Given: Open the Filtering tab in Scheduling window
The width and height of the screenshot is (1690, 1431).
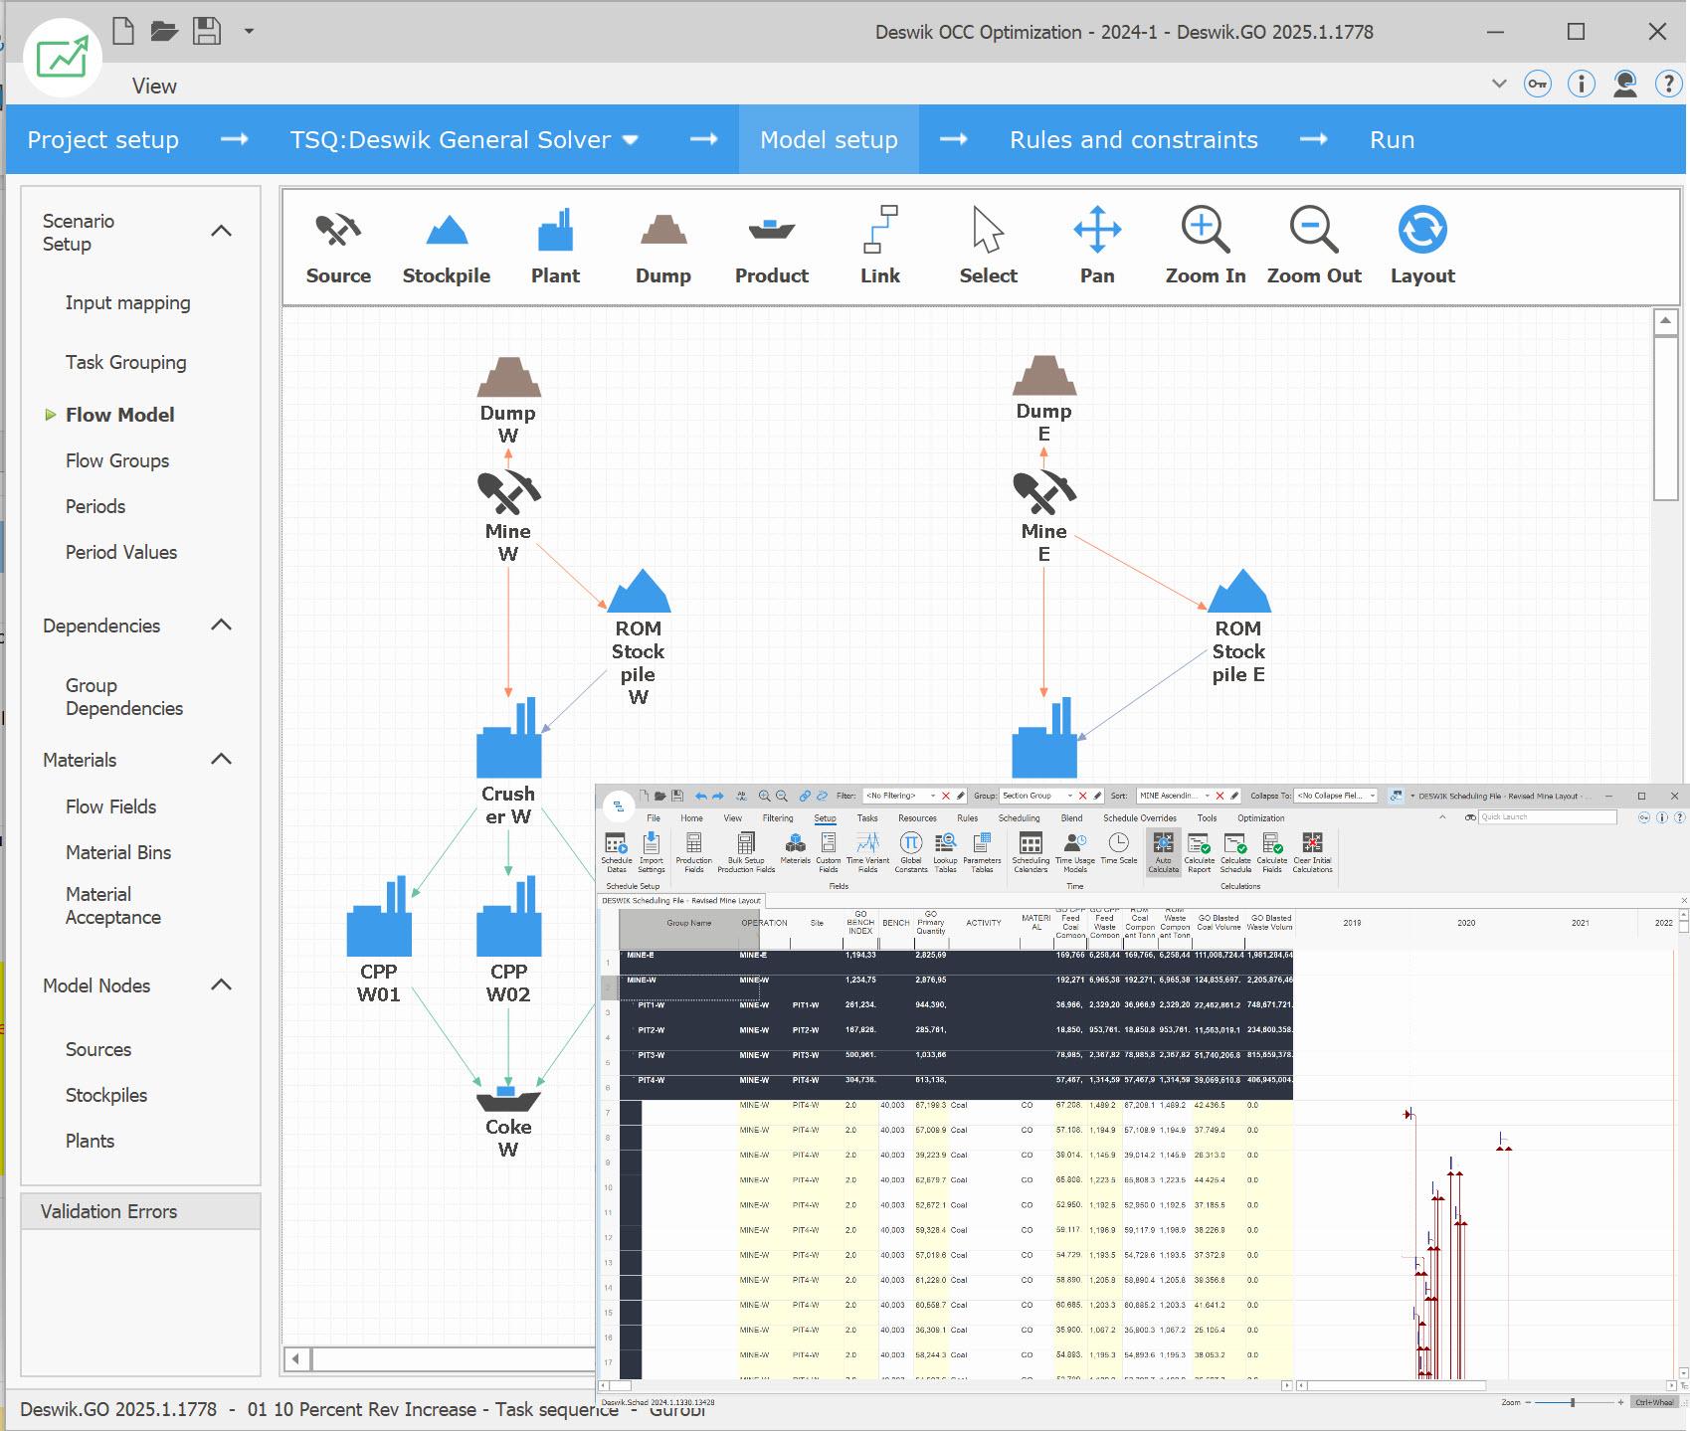Looking at the screenshot, I should coord(778,818).
